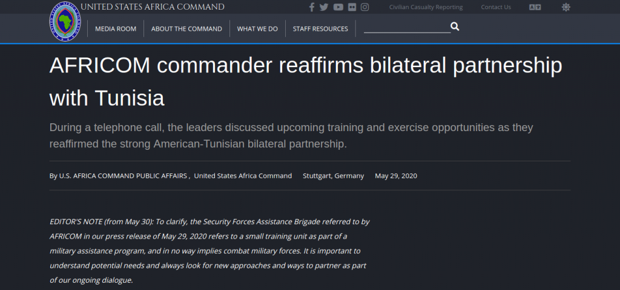
Task: Toggle light/dark theme sun icon
Action: (566, 7)
